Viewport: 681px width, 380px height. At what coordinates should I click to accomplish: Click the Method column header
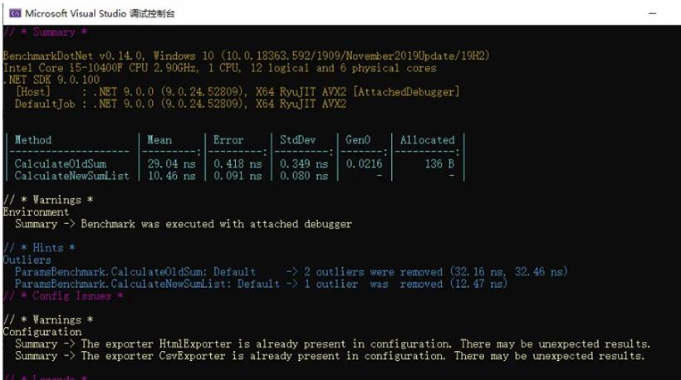point(33,139)
